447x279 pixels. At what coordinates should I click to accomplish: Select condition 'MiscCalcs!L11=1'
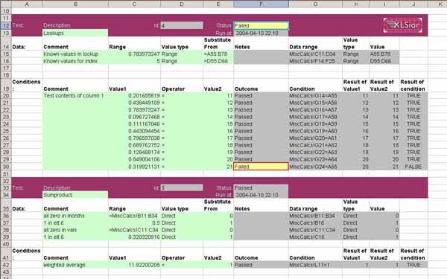(x=315, y=265)
